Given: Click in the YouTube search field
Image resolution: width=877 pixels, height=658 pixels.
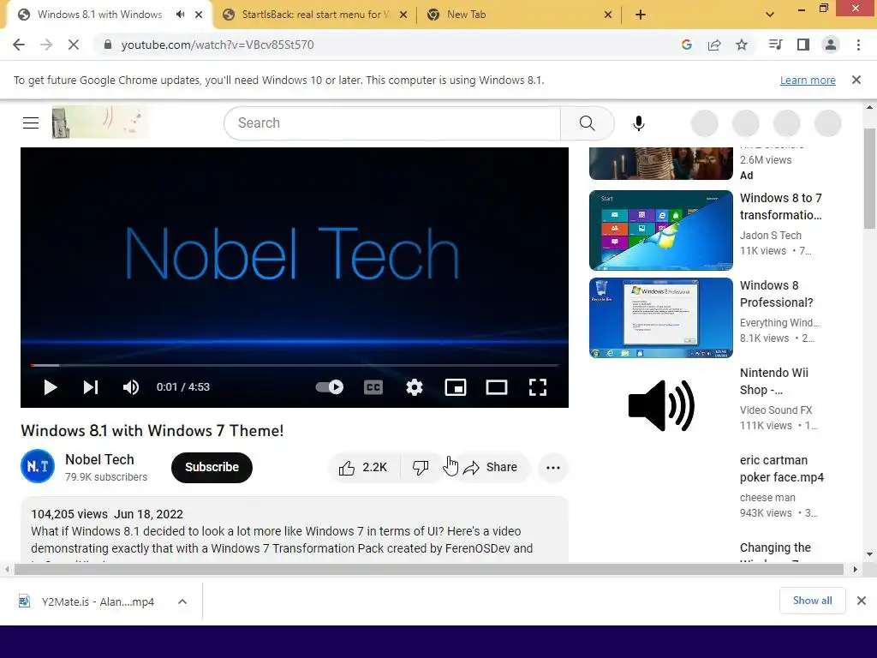Looking at the screenshot, I should coord(392,123).
